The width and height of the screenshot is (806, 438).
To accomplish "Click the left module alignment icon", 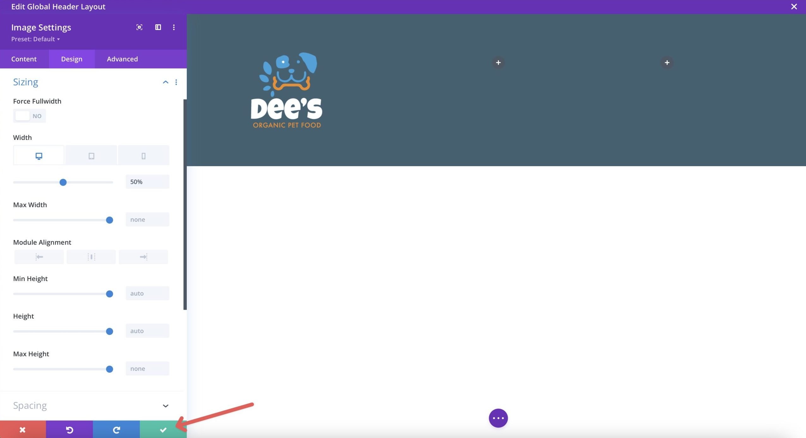I will 39,256.
